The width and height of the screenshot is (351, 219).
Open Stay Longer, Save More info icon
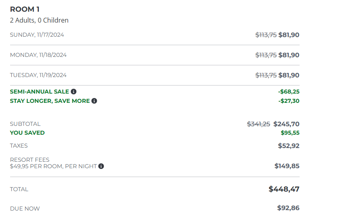[x=94, y=101]
